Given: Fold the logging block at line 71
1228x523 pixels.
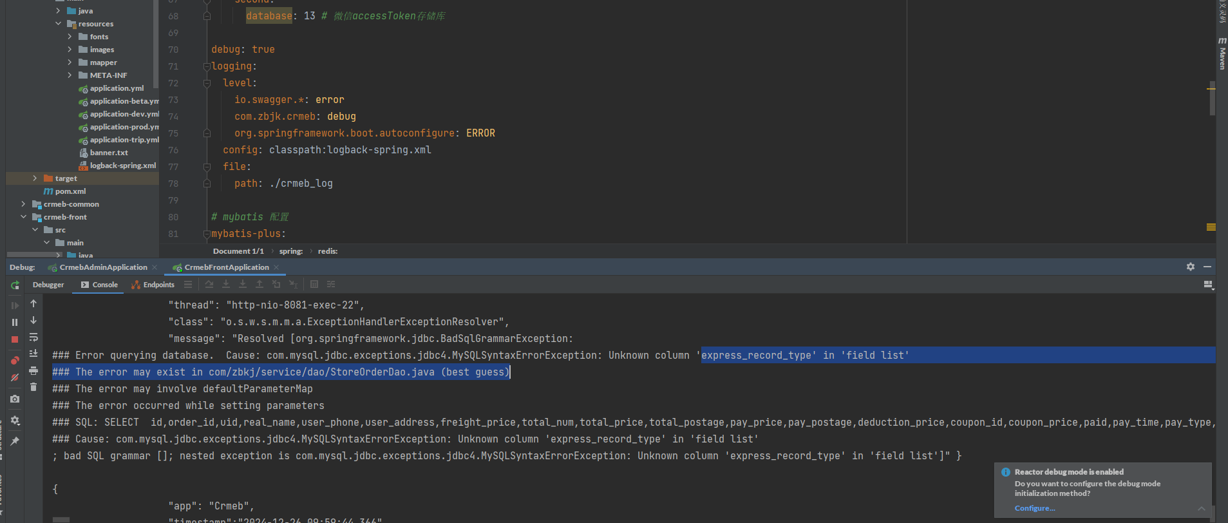Looking at the screenshot, I should click(207, 66).
